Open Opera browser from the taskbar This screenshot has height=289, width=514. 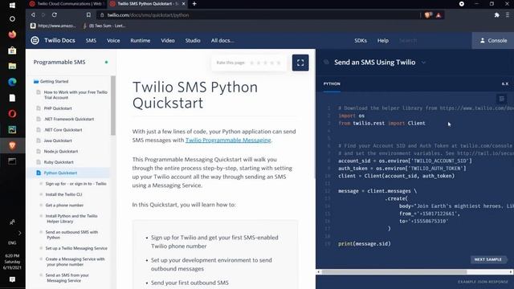tap(12, 114)
